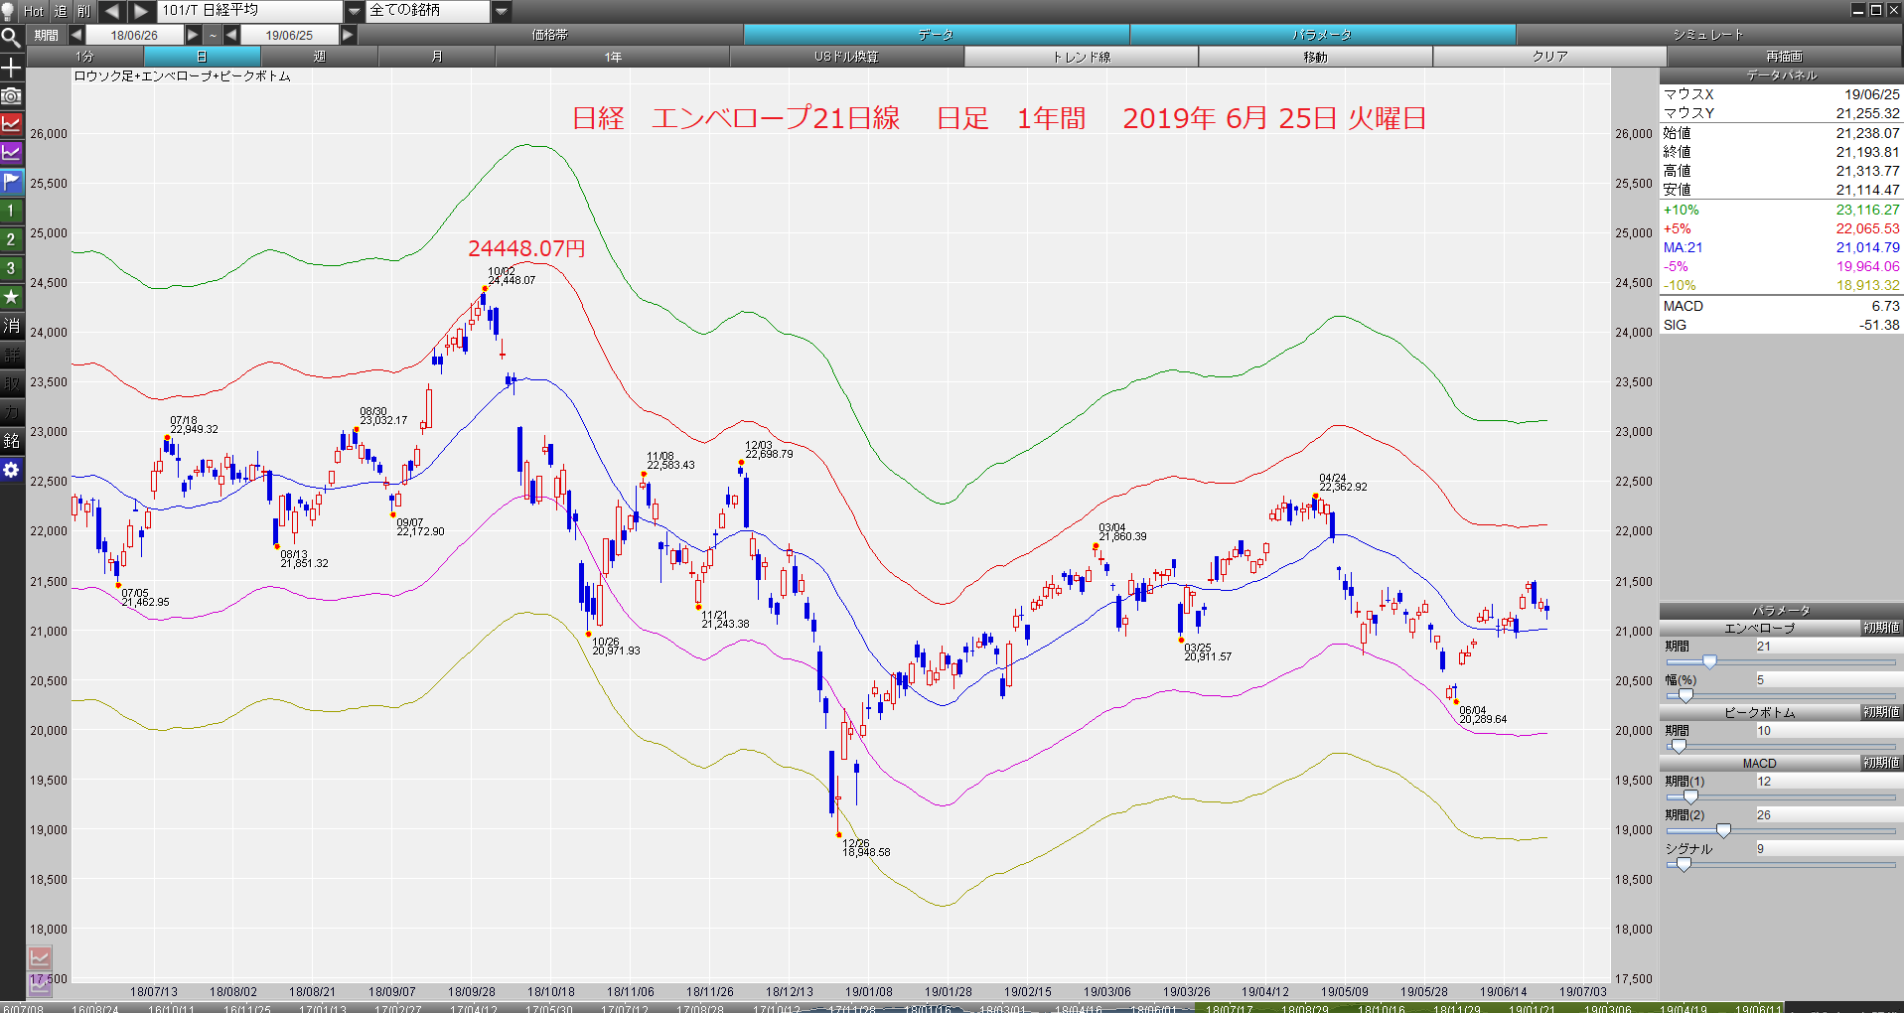Open the 価格帯 tab
The image size is (1904, 1013).
[x=549, y=35]
